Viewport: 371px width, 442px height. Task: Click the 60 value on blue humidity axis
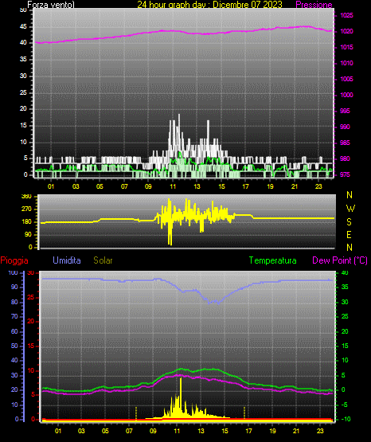coord(14,331)
